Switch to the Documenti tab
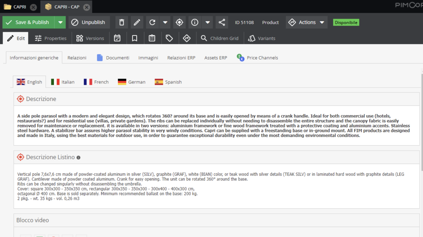Image resolution: width=423 pixels, height=237 pixels. coord(113,58)
